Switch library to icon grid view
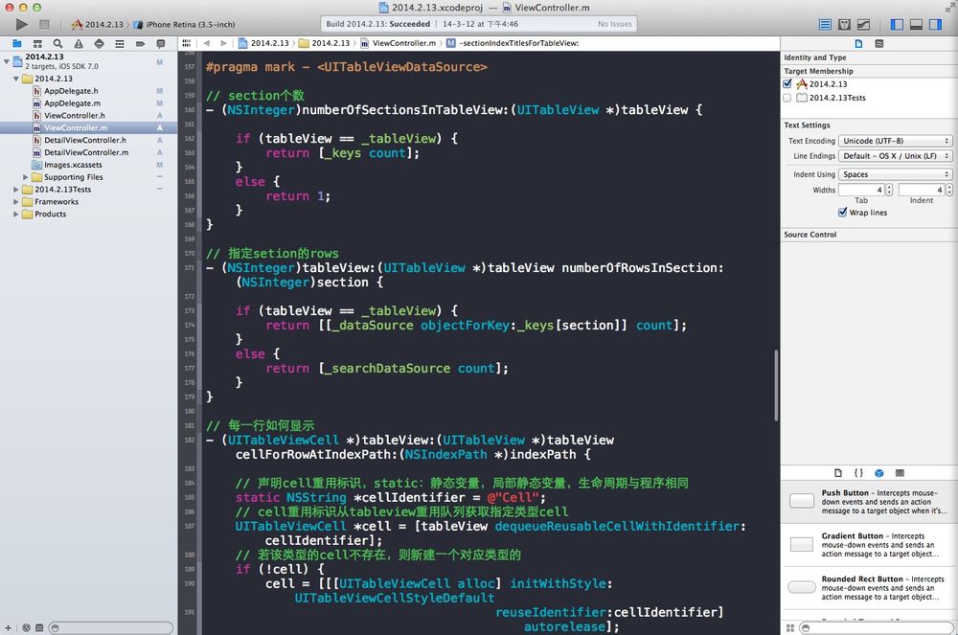This screenshot has height=635, width=958. tap(790, 627)
